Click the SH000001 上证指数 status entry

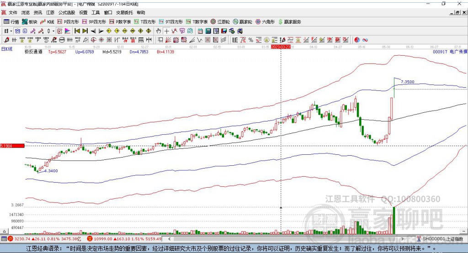pos(442,239)
